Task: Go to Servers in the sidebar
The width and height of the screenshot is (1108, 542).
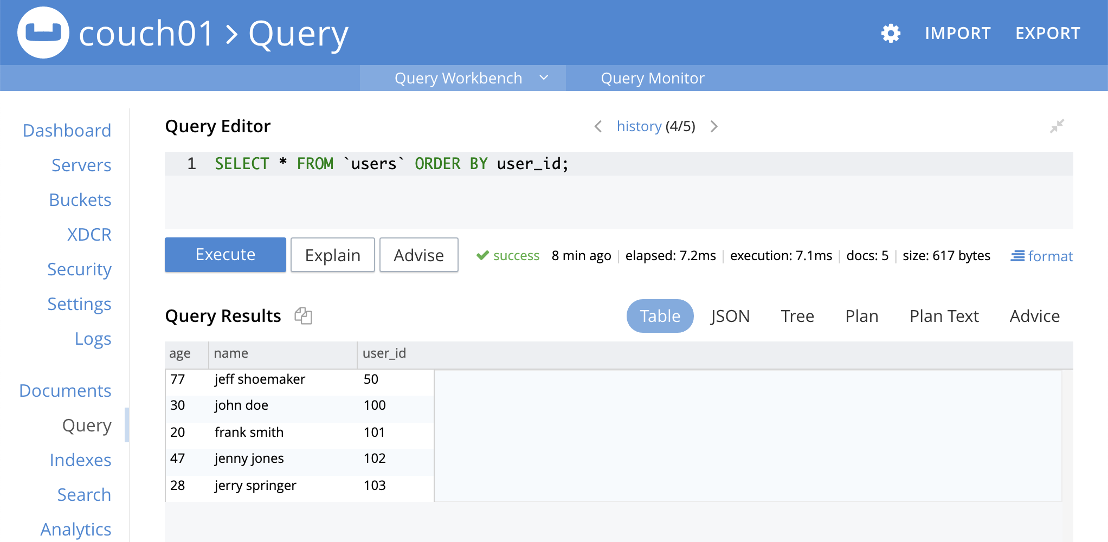Action: [81, 165]
